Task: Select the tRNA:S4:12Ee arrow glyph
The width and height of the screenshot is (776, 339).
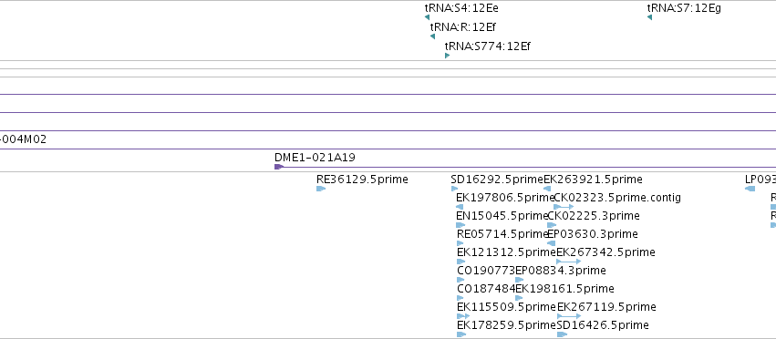Action: (x=427, y=17)
